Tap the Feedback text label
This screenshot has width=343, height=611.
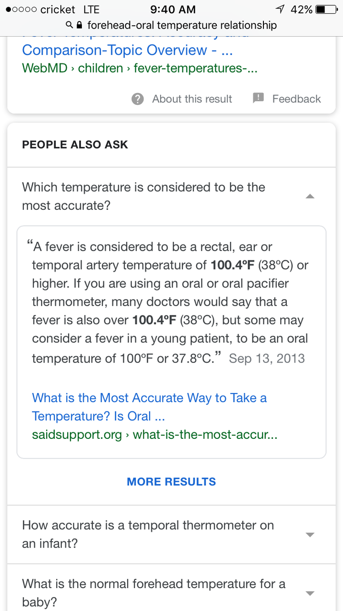tap(296, 99)
